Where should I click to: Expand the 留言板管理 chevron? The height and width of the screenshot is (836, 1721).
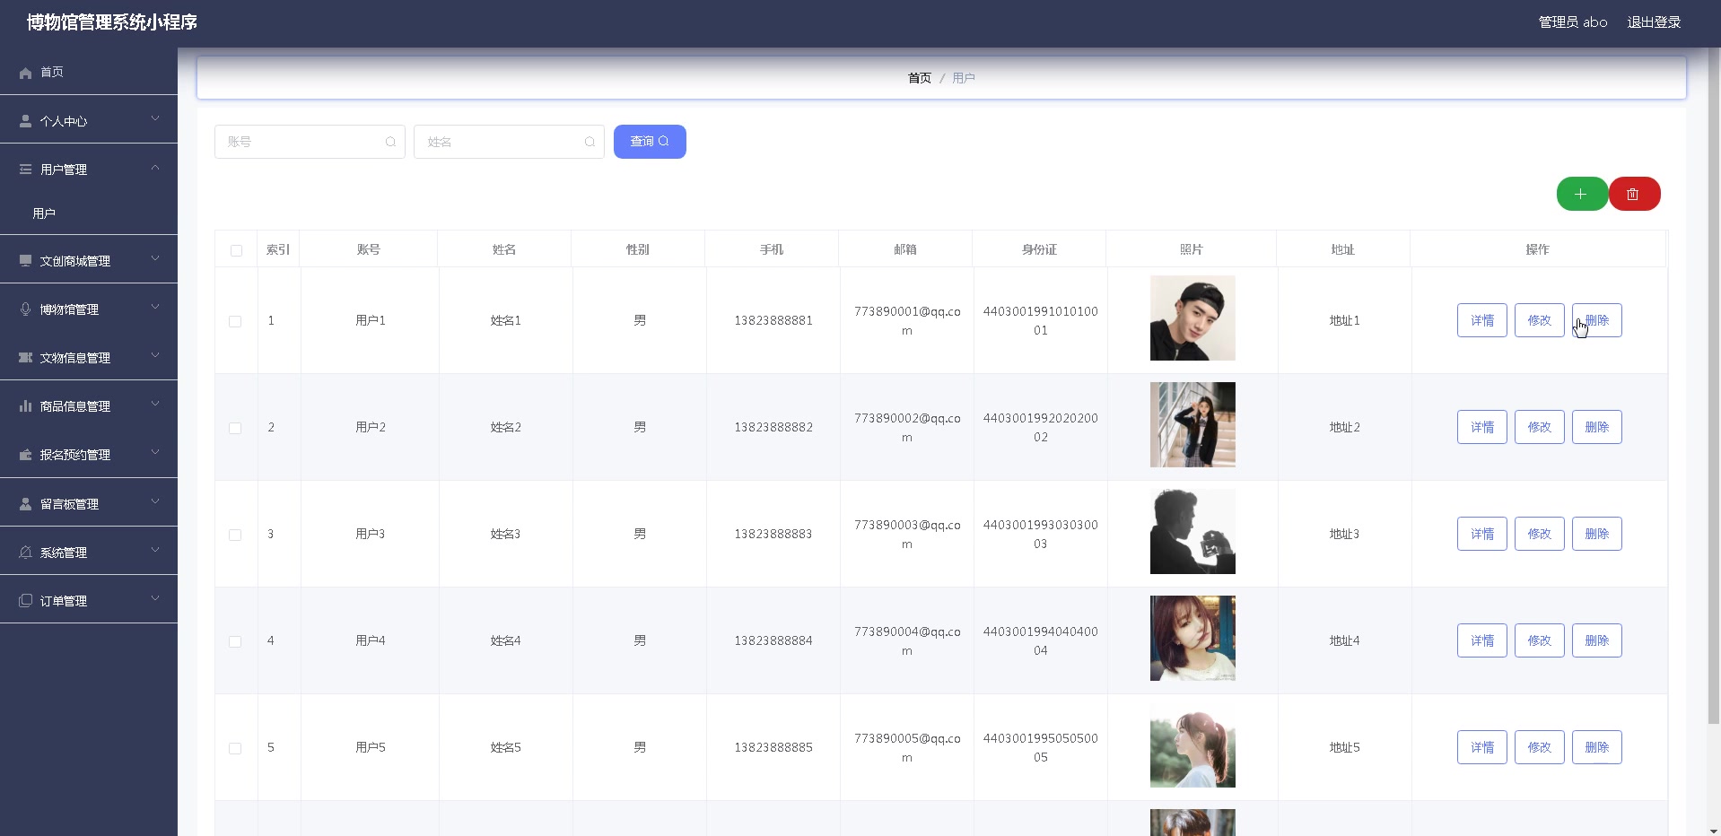point(155,502)
